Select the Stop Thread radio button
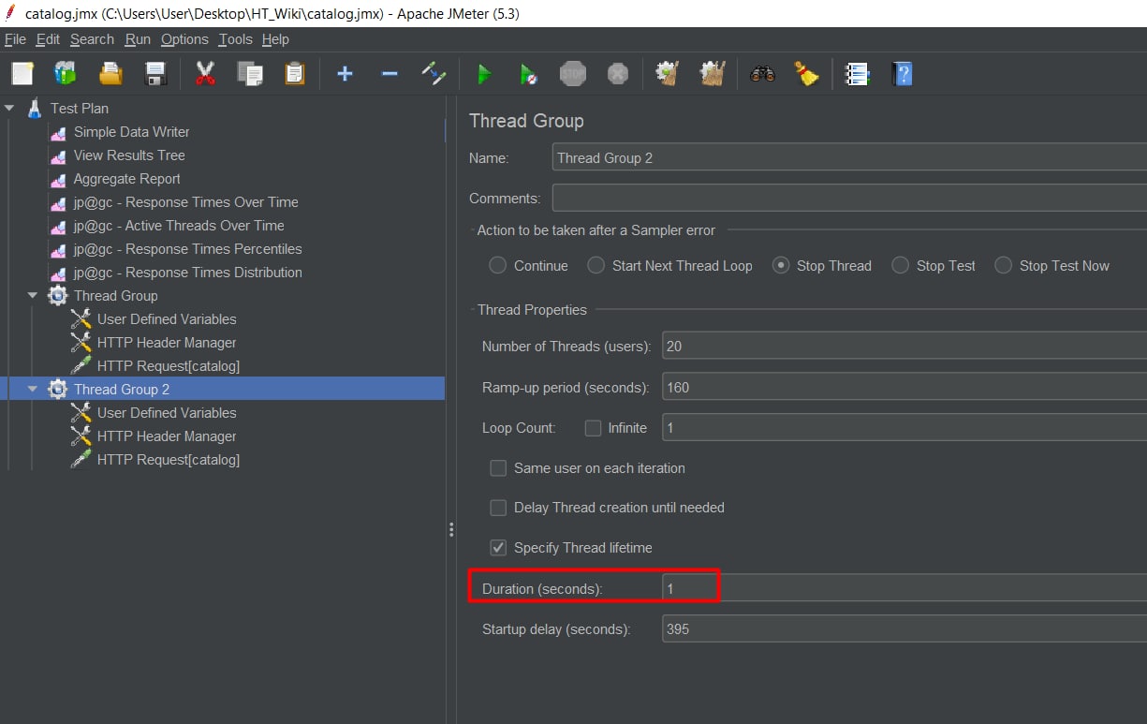The width and height of the screenshot is (1147, 724). pos(781,266)
